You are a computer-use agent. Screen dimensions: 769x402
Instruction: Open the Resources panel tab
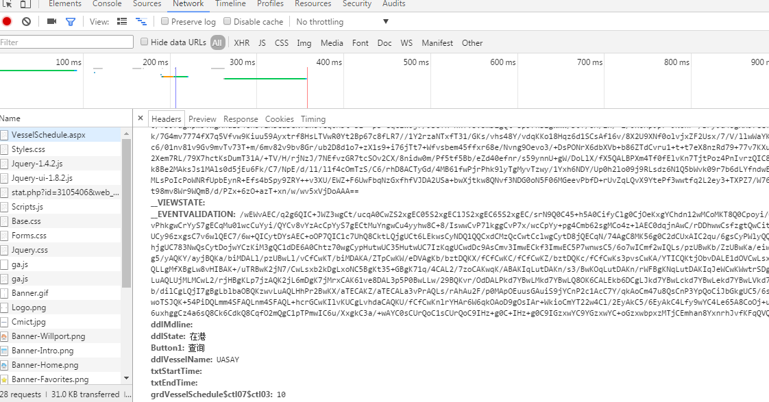click(x=313, y=3)
